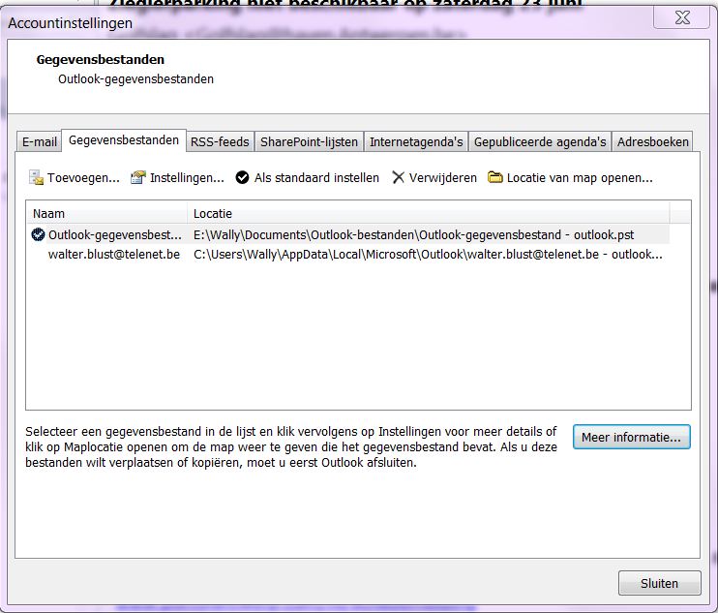Click the Sluiten button
The width and height of the screenshot is (718, 613).
tap(660, 583)
